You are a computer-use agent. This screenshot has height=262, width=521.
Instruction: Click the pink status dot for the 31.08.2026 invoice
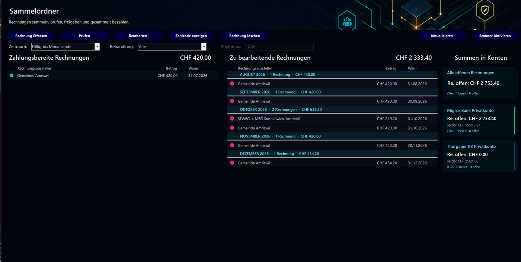click(232, 83)
